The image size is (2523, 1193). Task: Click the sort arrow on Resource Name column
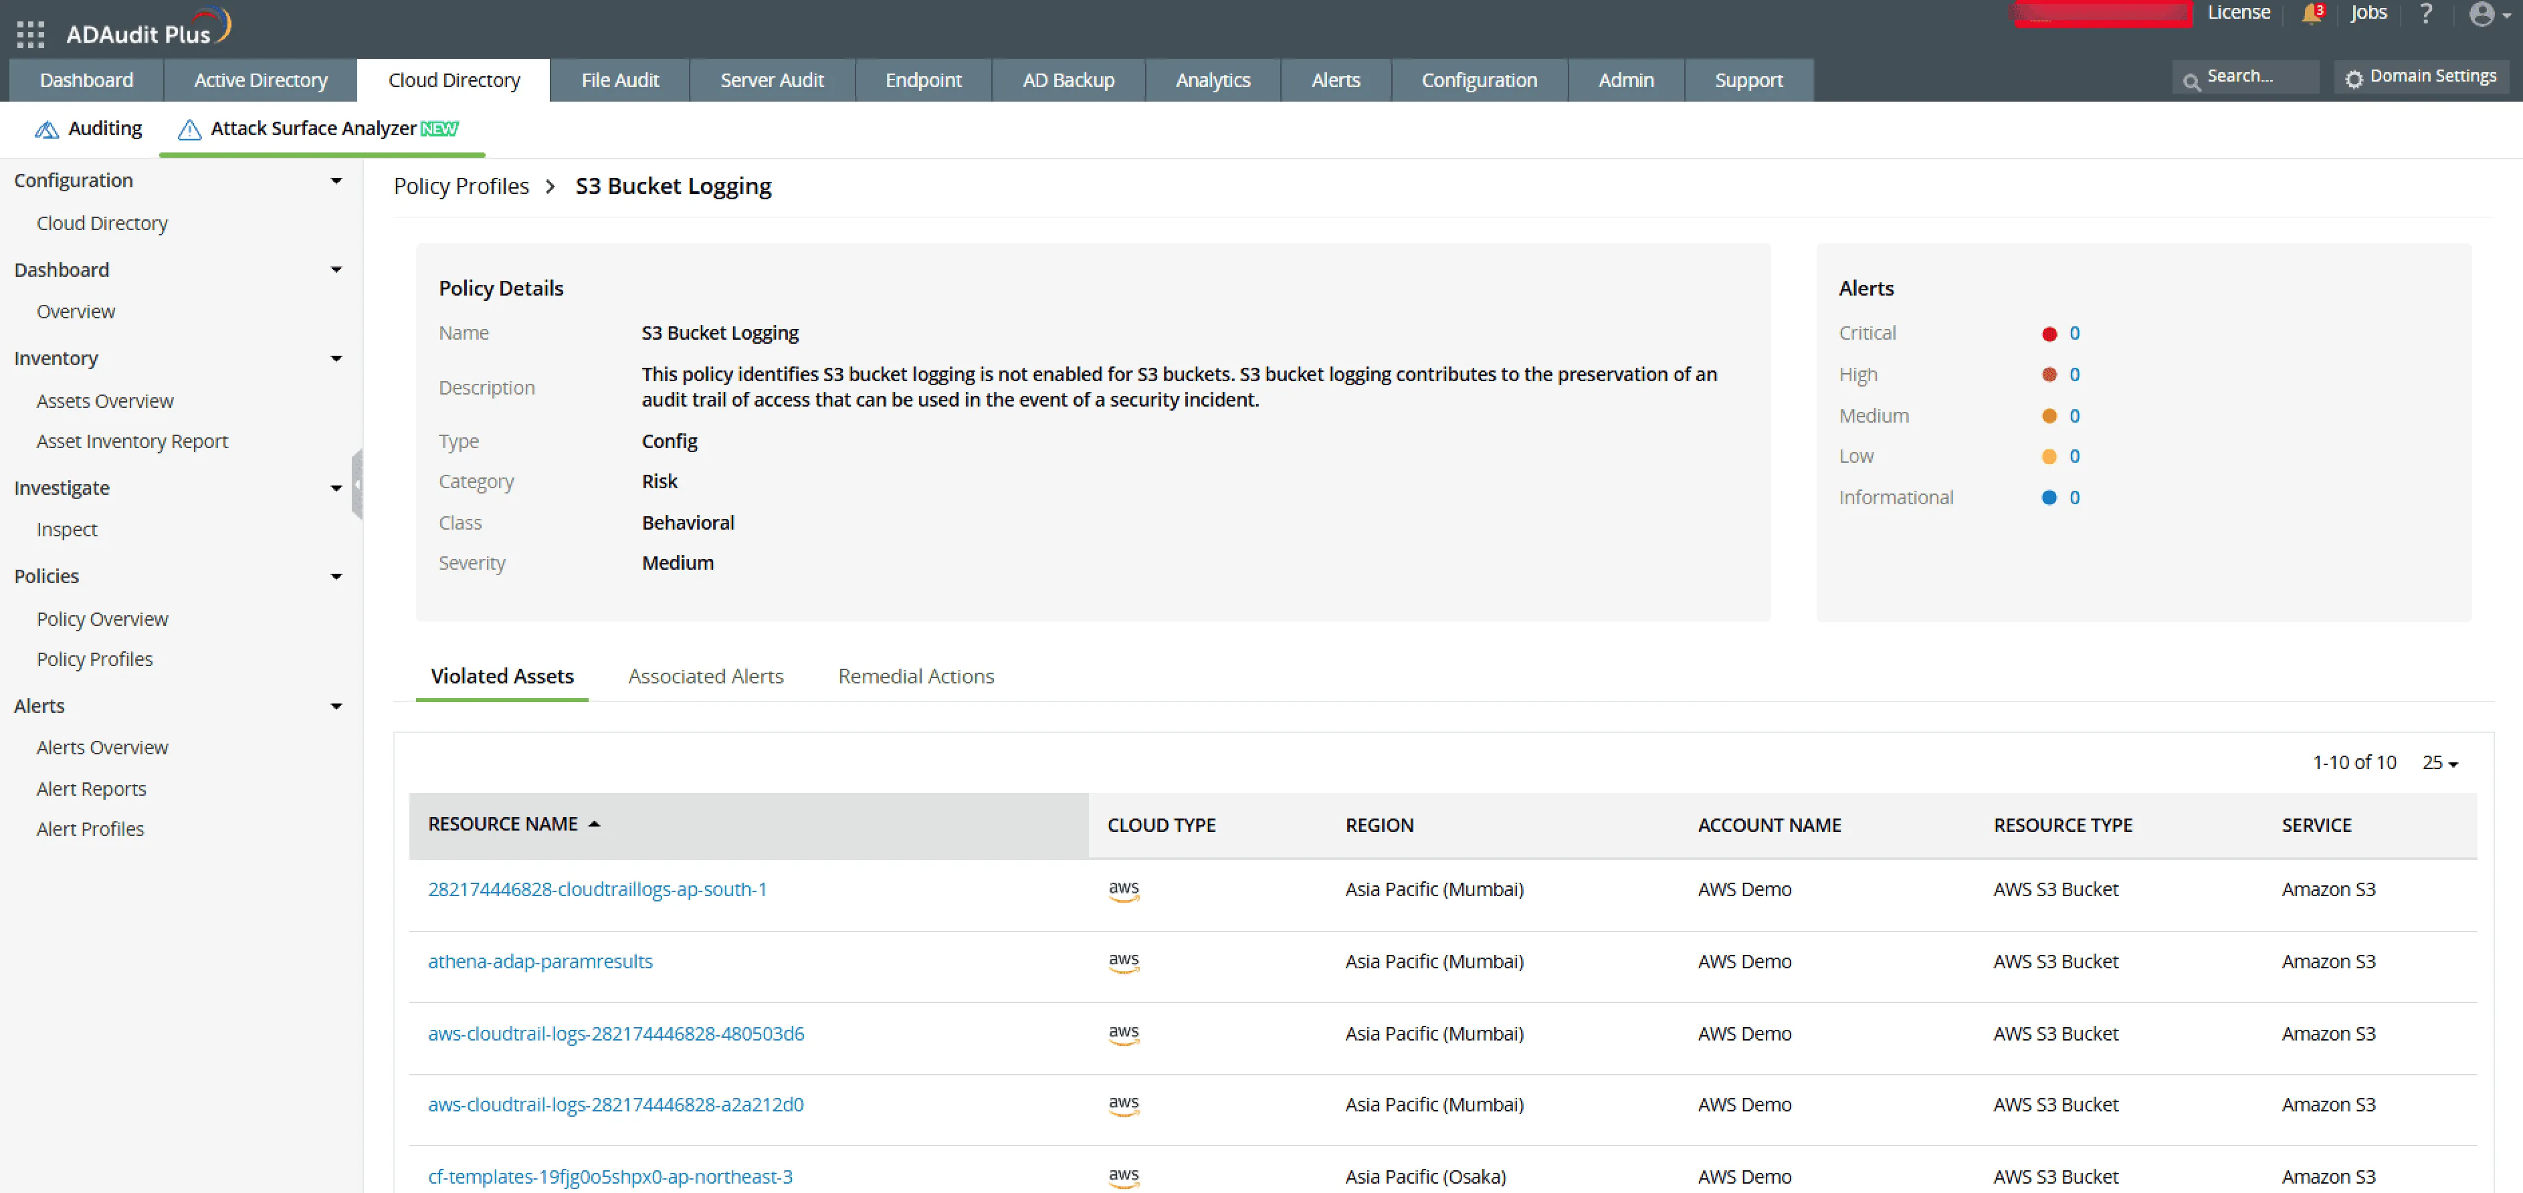pyautogui.click(x=593, y=825)
